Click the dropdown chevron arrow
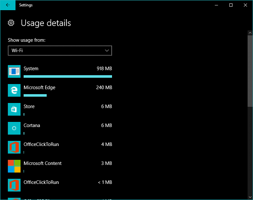The image size is (253, 200). [107, 51]
